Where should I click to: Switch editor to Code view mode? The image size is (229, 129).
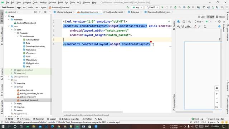click(x=201, y=17)
